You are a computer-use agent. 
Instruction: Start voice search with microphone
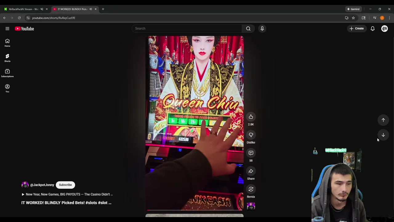click(262, 28)
